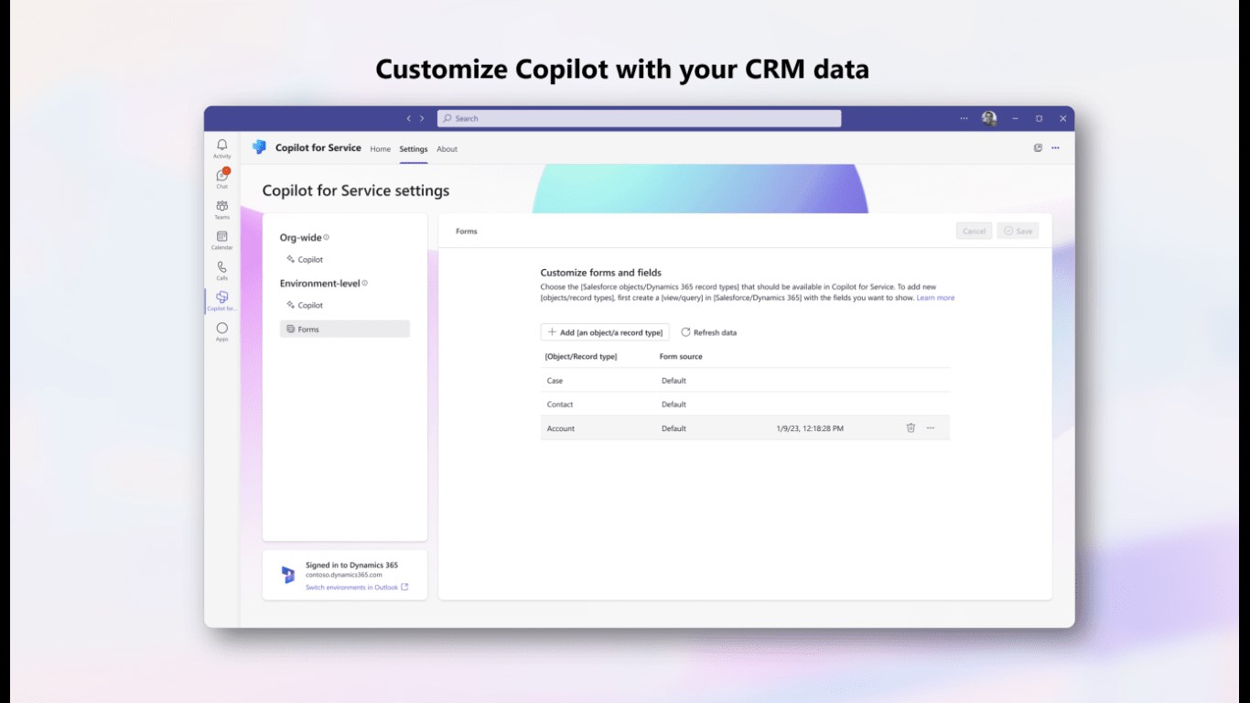Click the Save button

click(x=1018, y=231)
